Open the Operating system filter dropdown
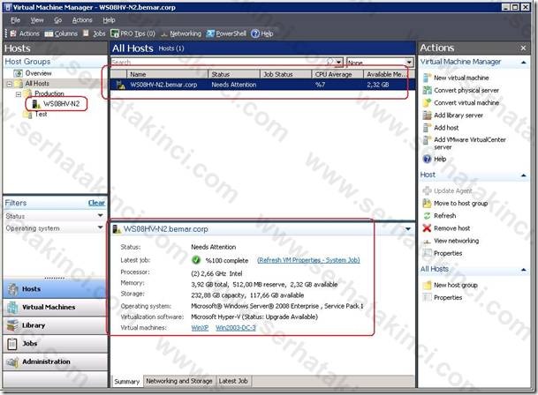 coord(100,227)
